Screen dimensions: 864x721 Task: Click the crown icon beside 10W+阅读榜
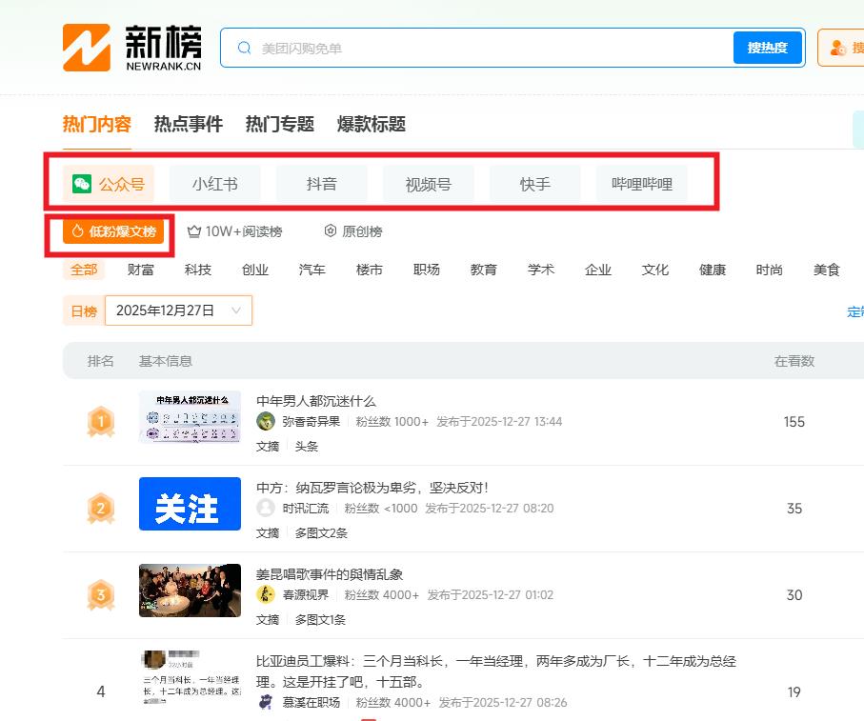pos(194,231)
